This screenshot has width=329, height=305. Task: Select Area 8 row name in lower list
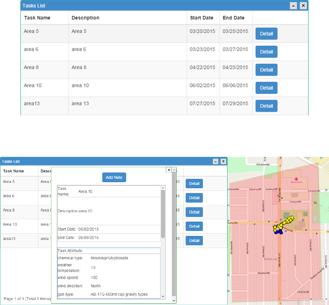click(x=9, y=210)
